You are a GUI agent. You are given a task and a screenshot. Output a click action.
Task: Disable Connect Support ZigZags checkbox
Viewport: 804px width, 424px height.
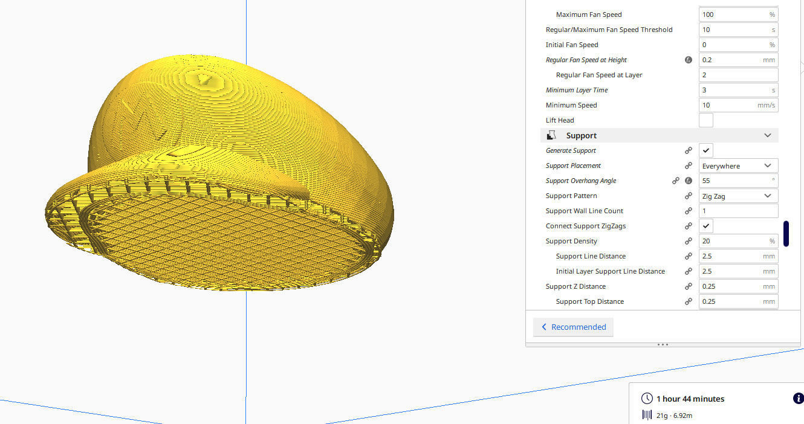[x=705, y=226]
